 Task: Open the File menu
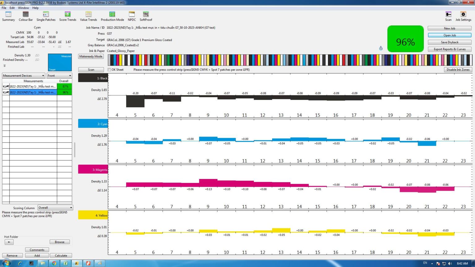coord(4,8)
